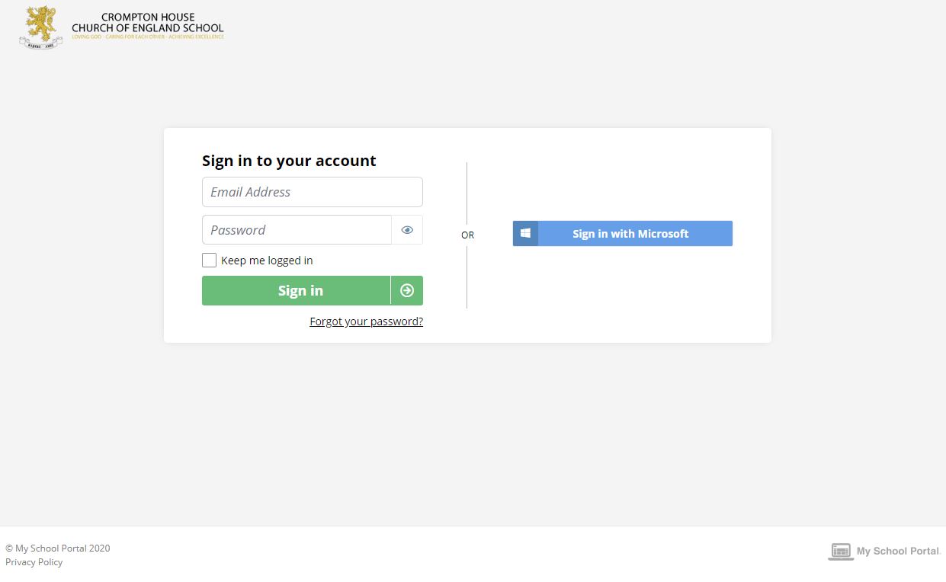
Task: Click the Sign in to your account heading
Action: pos(289,161)
